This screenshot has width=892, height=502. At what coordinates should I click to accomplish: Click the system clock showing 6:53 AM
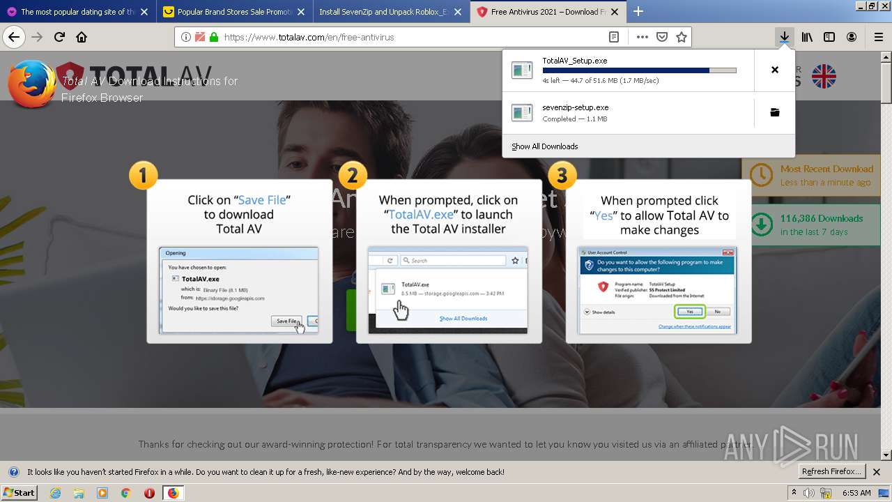tap(856, 493)
